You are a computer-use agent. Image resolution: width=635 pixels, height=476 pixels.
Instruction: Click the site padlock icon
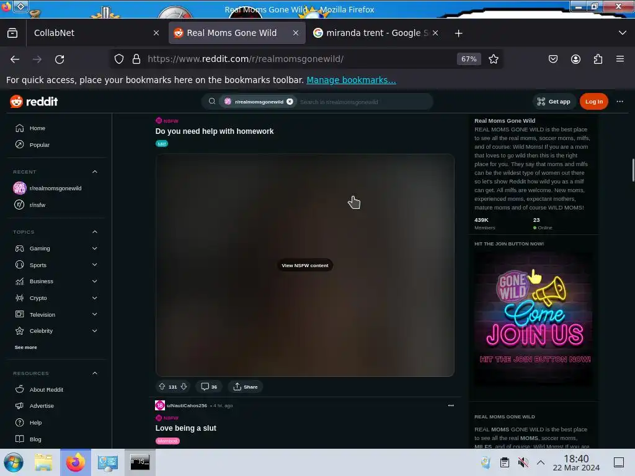136,59
